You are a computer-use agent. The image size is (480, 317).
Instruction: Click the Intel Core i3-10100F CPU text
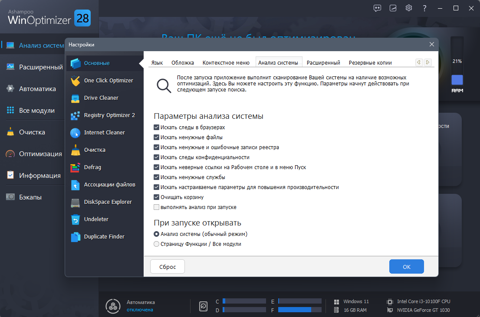pos(424,302)
